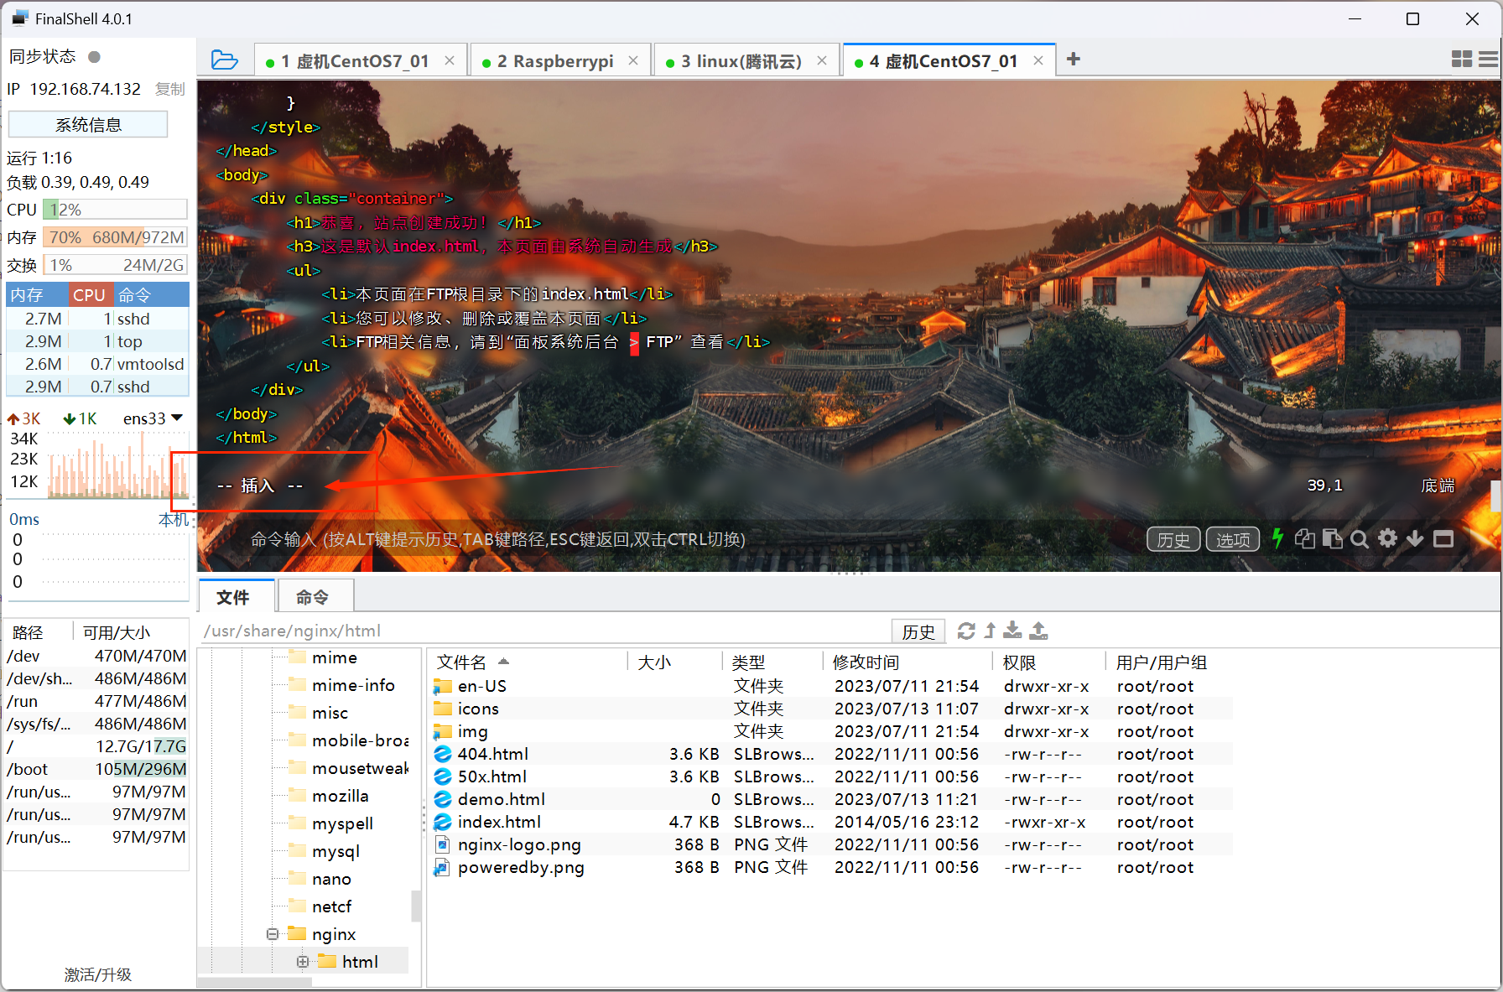Open terminal settings gear icon

coord(1388,538)
